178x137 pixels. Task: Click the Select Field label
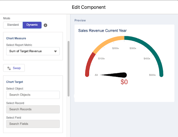coord(14,118)
